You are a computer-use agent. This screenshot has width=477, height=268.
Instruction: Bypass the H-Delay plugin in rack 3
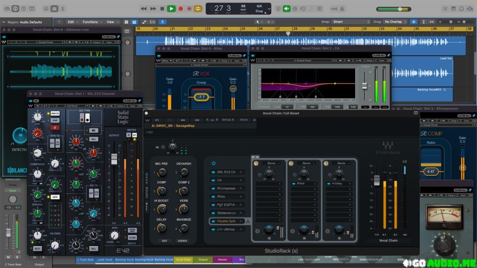328,184
